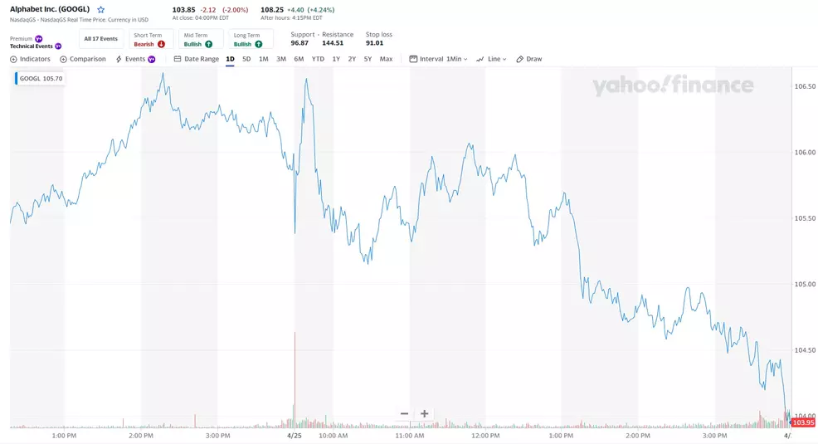Click the All 17 Events button
The width and height of the screenshot is (818, 444).
(x=100, y=39)
